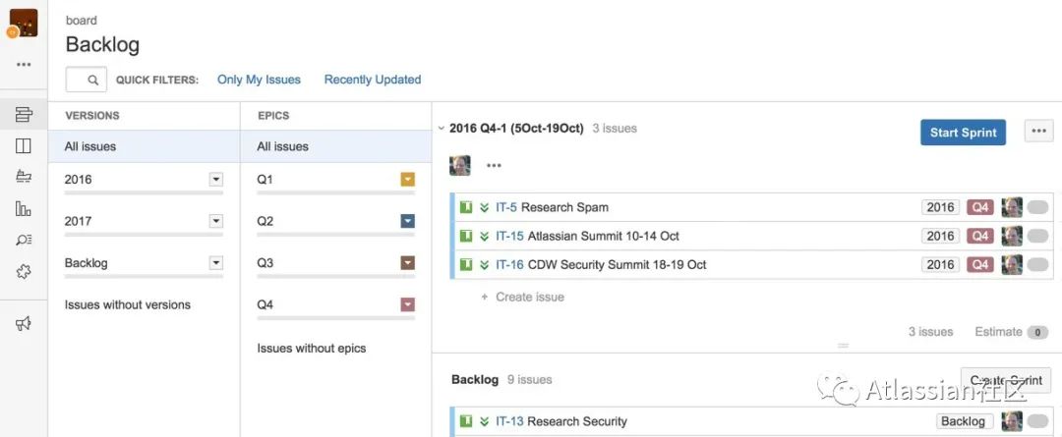Screen dimensions: 1062x437
Task: Toggle the Recently Updated quick filter
Action: click(x=373, y=80)
